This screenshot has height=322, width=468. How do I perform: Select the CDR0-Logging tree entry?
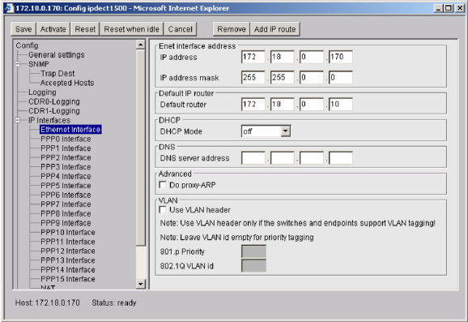coord(54,101)
